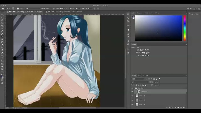The image size is (201, 113).
Task: Hide the selected highlighted layer's eye icon
Action: click(x=132, y=92)
